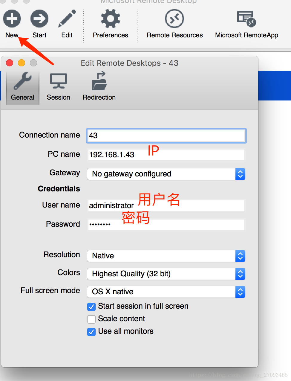
Task: Minimize the Edit Remote Desktops window
Action: click(x=22, y=63)
